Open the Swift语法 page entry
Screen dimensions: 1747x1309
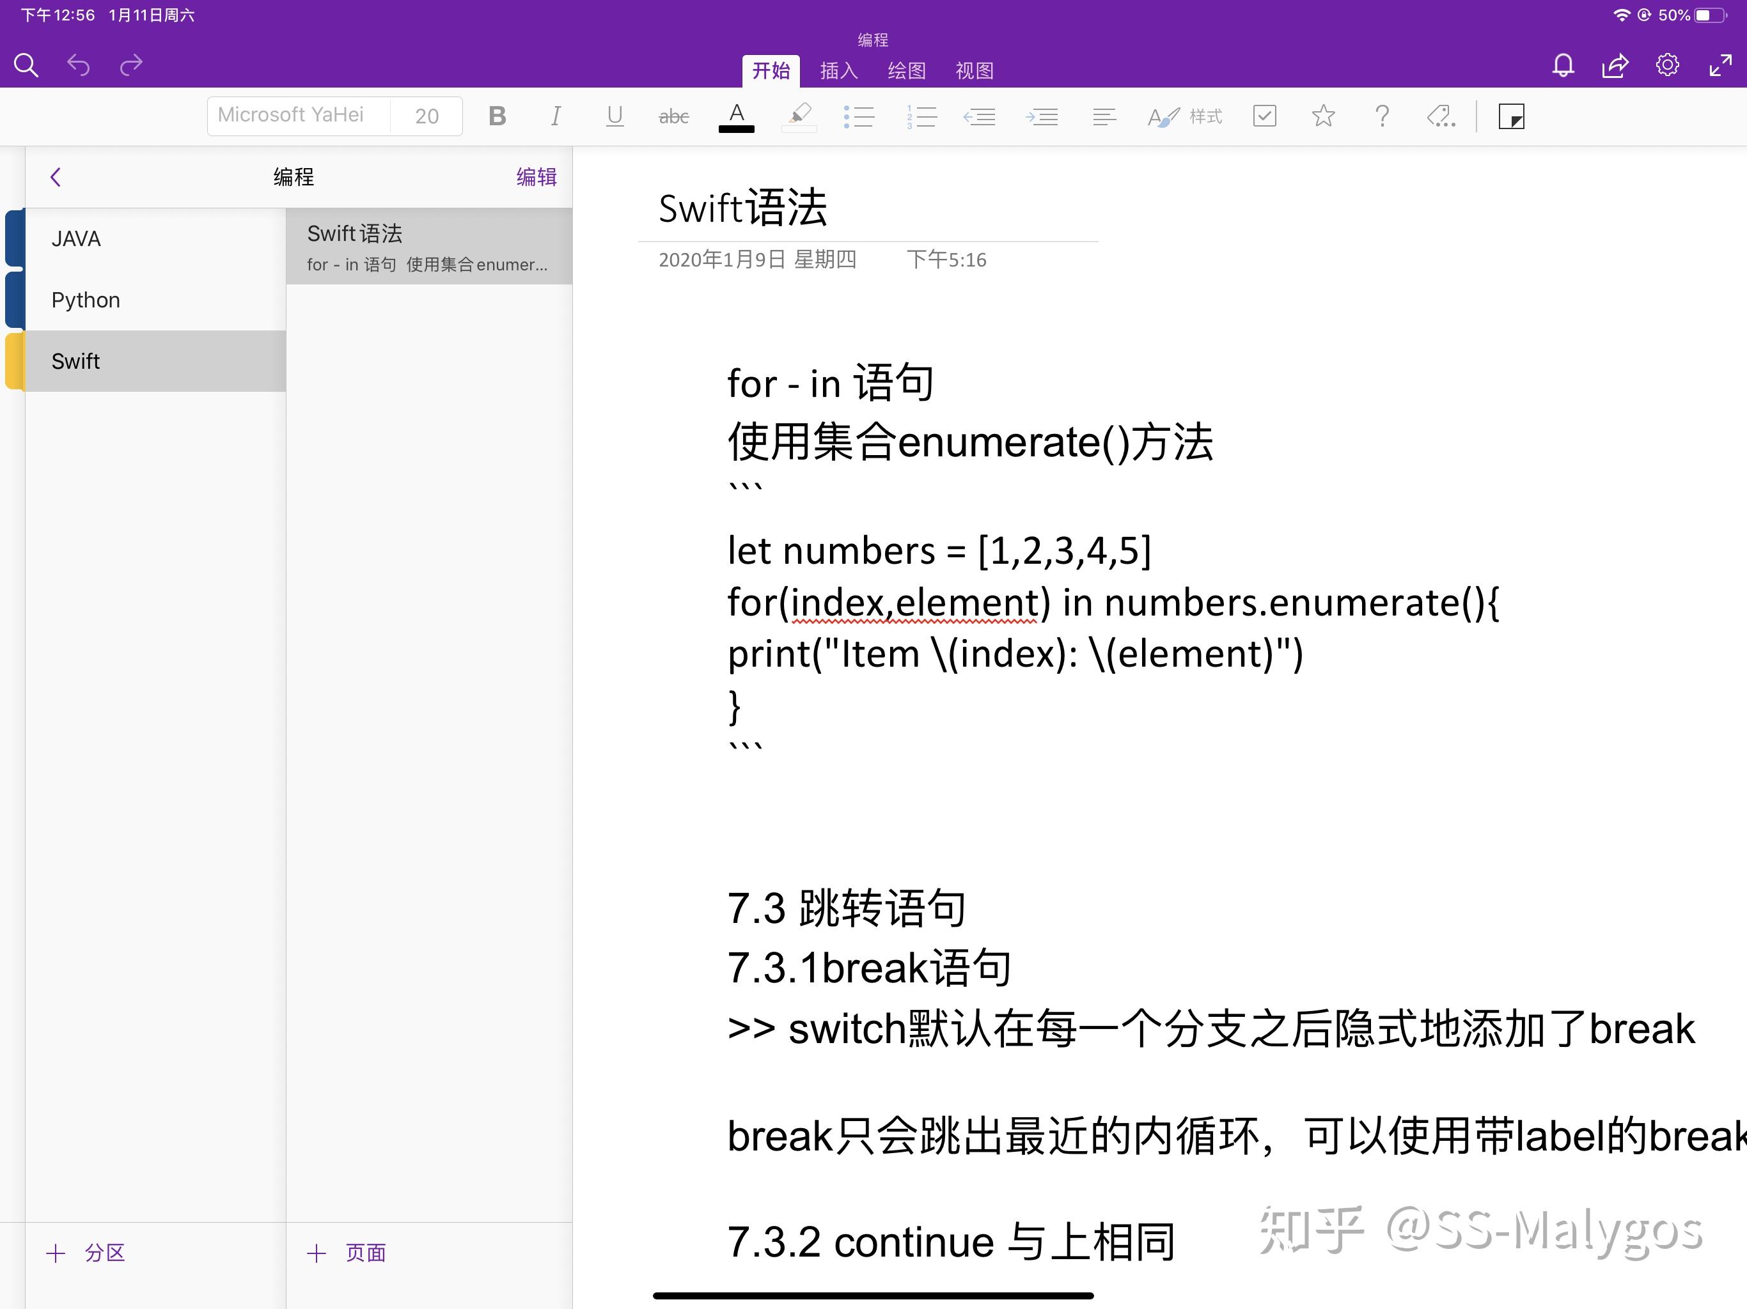click(x=429, y=246)
